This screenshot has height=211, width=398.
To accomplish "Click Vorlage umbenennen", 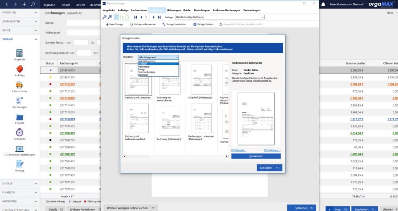I will (x=143, y=24).
